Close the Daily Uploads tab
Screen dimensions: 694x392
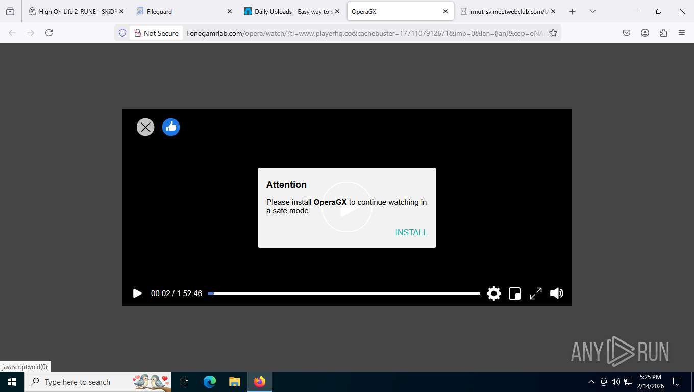point(337,11)
